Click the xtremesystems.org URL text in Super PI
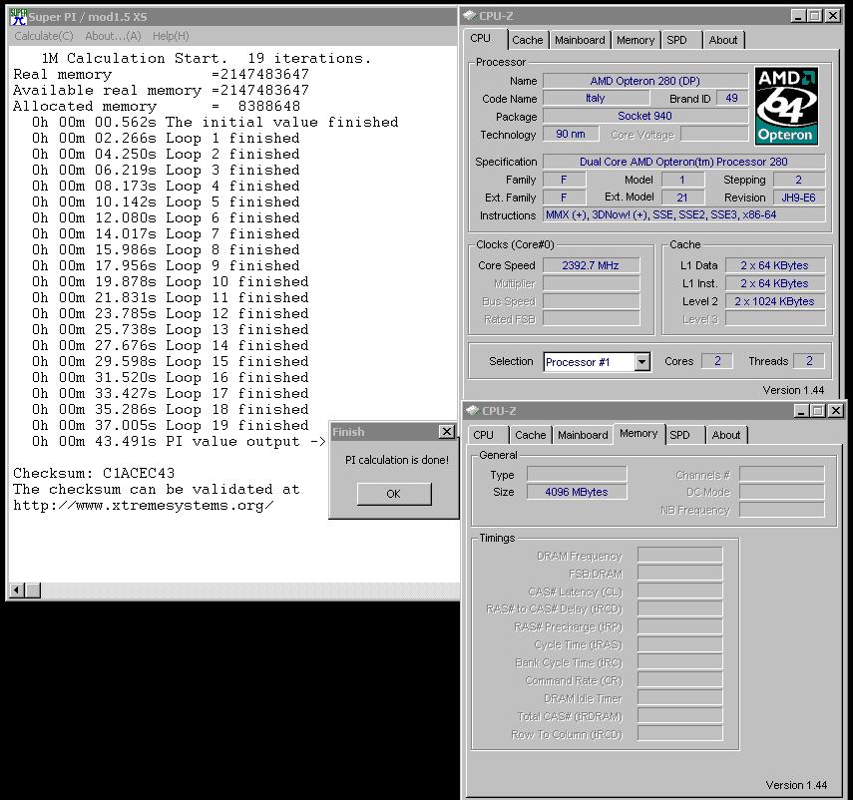This screenshot has width=853, height=800. click(143, 505)
